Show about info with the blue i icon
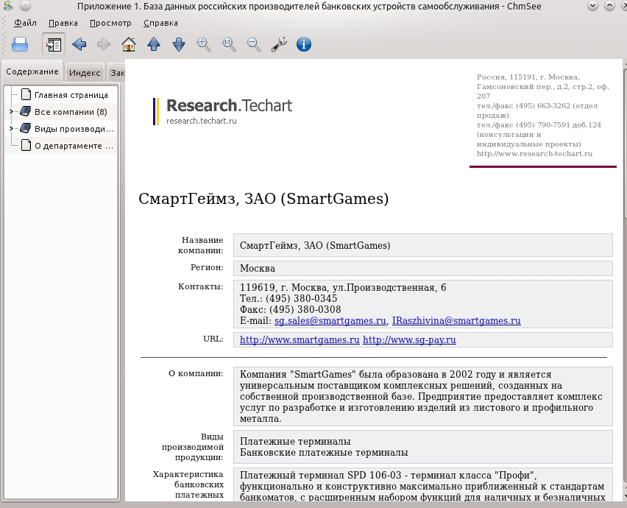 point(304,44)
